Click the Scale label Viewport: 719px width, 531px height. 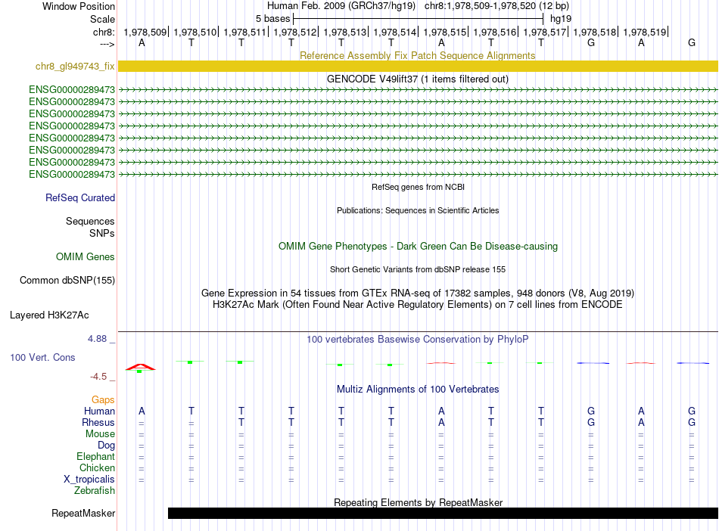(x=102, y=19)
